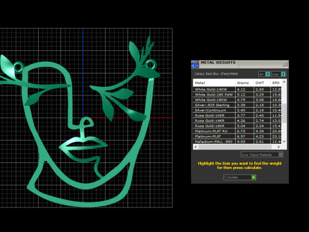Image resolution: width=309 pixels, height=232 pixels.
Task: Close the Metal Weights panel
Action: tap(285, 64)
